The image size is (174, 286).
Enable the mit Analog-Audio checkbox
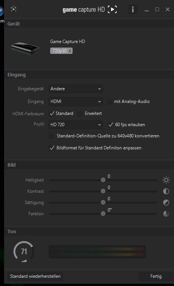(x=110, y=102)
